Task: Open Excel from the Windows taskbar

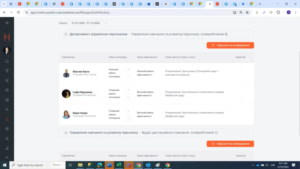Action: click(x=119, y=165)
